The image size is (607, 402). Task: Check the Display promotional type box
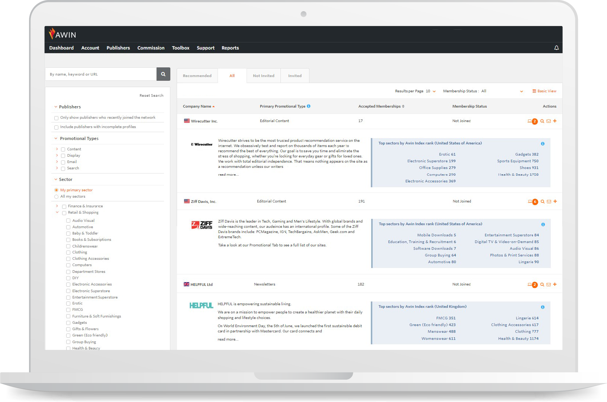click(x=63, y=156)
